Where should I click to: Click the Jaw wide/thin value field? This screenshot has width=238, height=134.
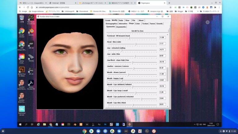click(x=163, y=56)
